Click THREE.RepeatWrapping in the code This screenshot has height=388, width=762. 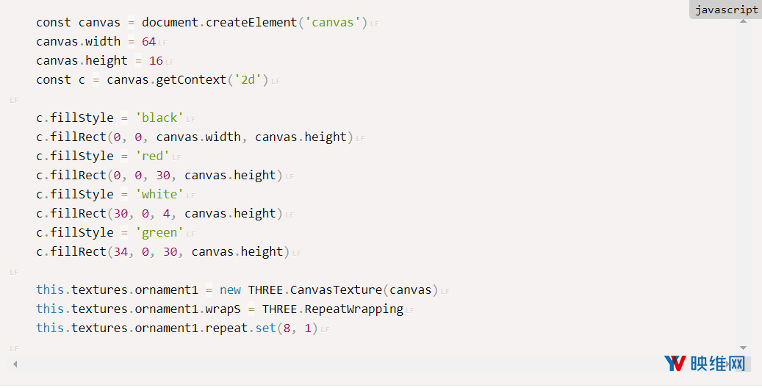[333, 309]
